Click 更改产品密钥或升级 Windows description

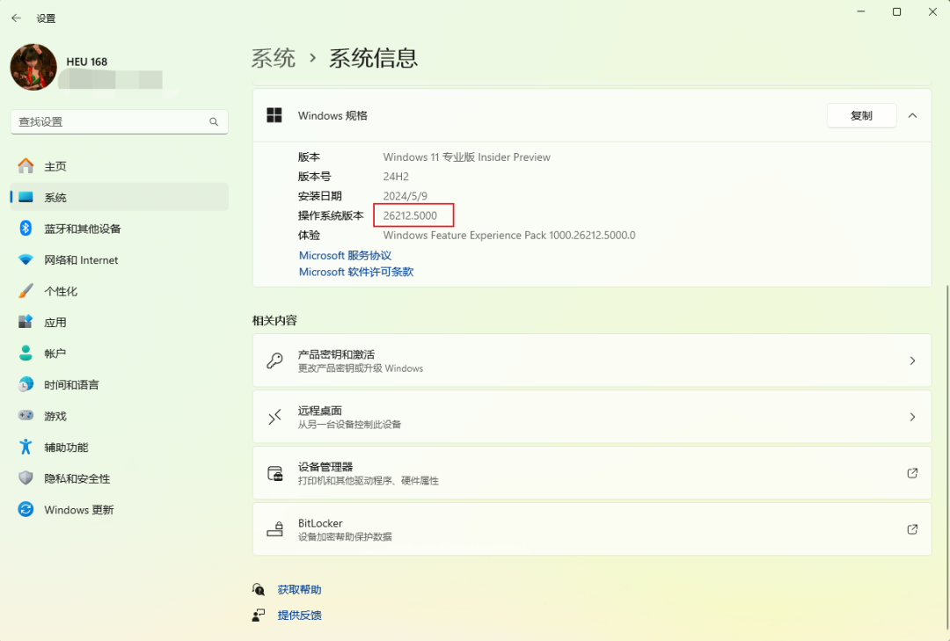tap(361, 368)
